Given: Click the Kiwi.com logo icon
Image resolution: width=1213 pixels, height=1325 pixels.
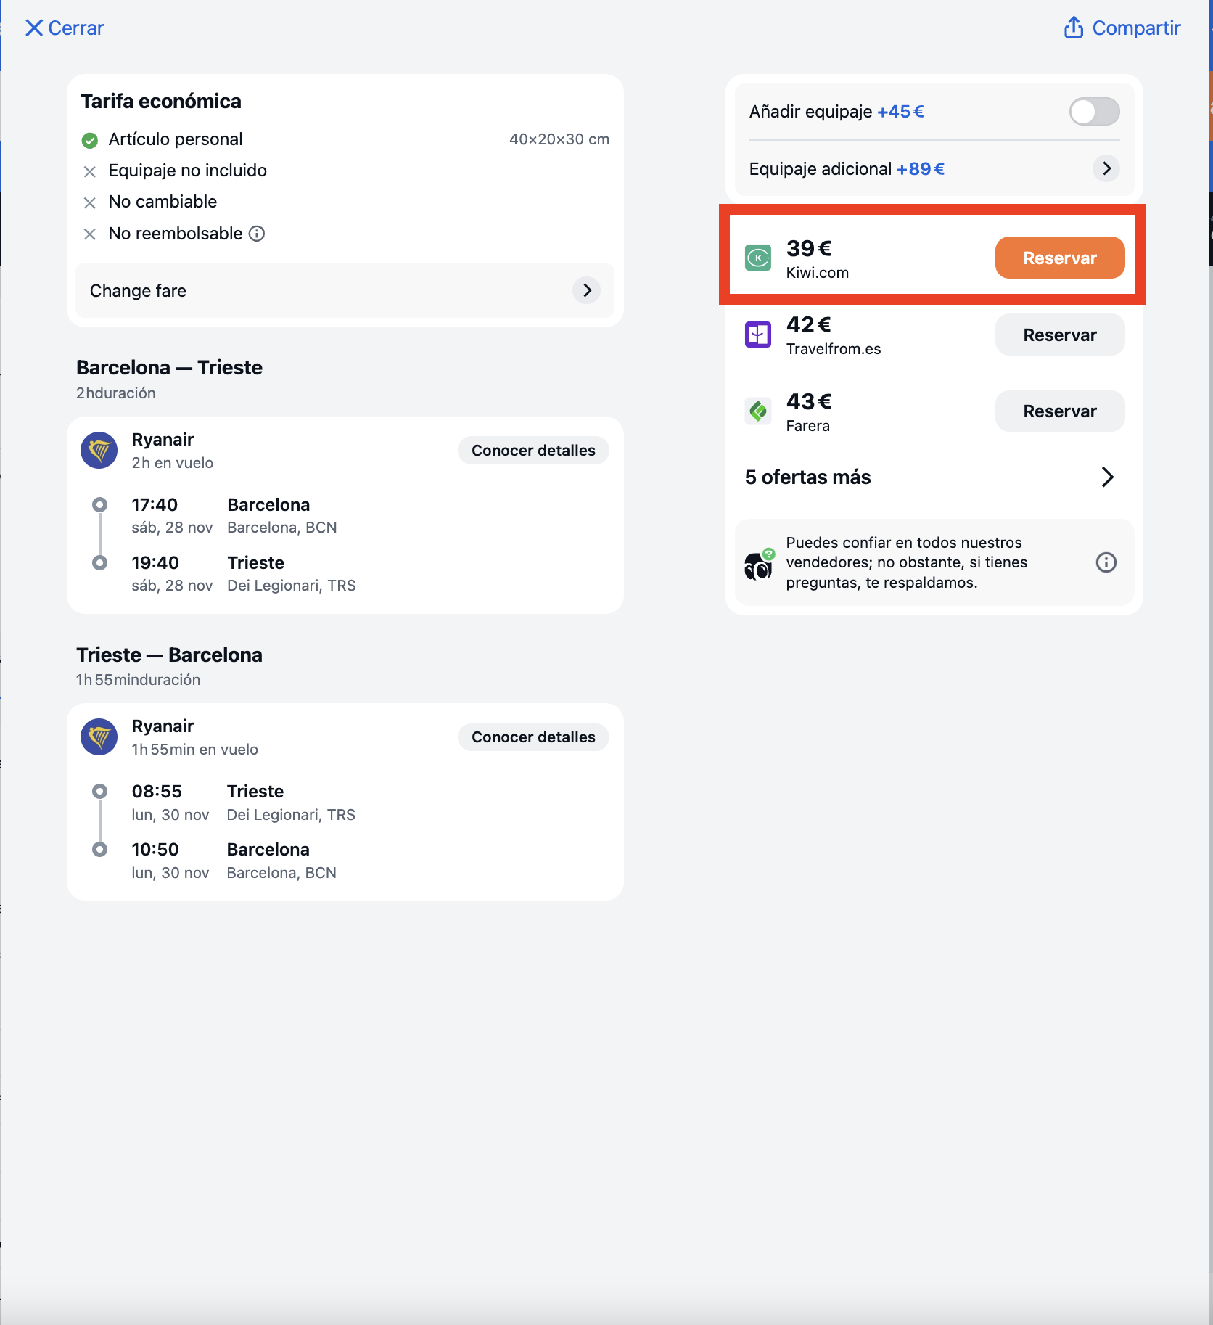Looking at the screenshot, I should coord(758,258).
